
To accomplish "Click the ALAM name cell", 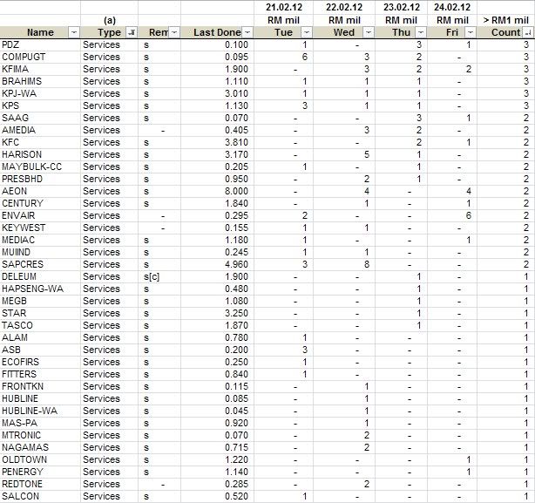I will (40, 337).
